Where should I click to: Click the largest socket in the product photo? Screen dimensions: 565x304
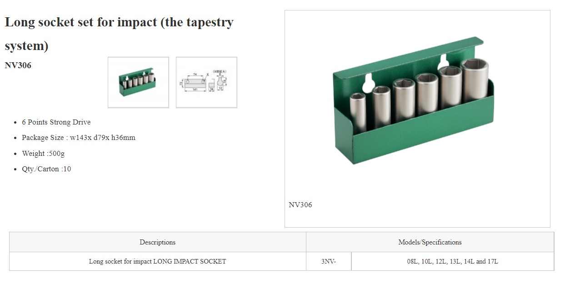pos(475,81)
